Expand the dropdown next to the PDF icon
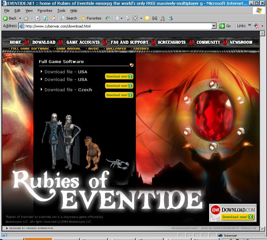 click(262, 26)
